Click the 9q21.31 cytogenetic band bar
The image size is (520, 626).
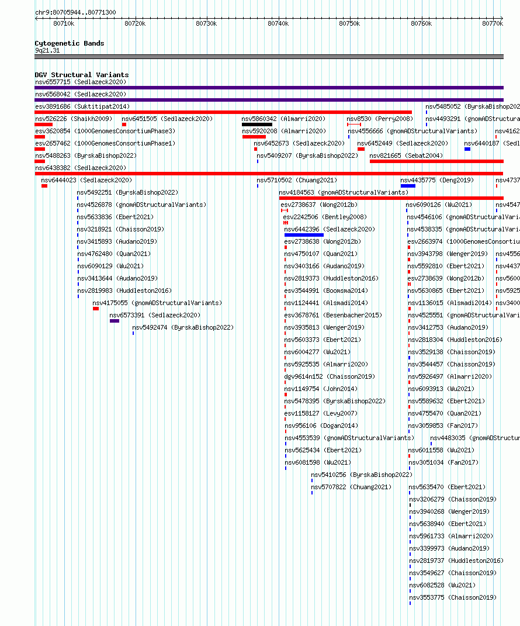[x=269, y=57]
